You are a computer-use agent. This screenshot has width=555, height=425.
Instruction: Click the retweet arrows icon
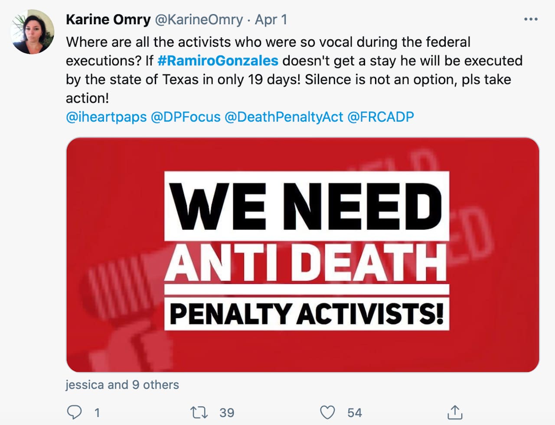click(x=199, y=412)
